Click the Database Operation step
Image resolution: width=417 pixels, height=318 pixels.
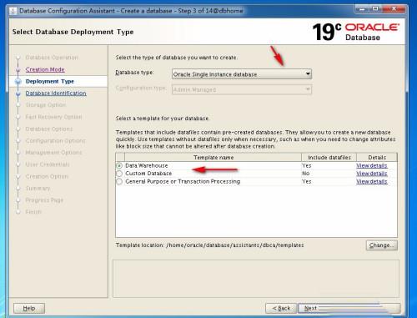[52, 58]
